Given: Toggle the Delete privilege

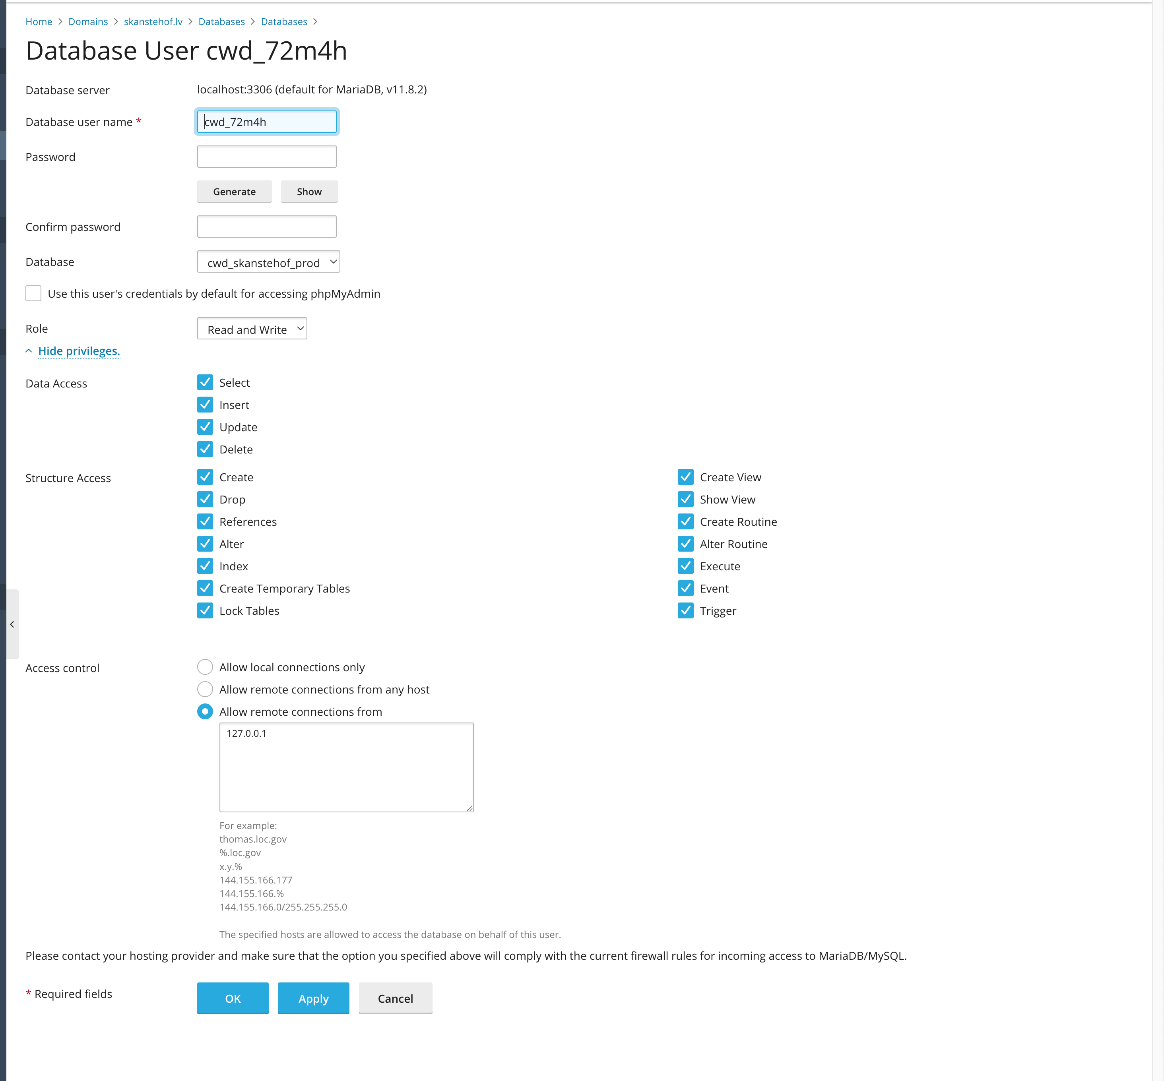Looking at the screenshot, I should click(x=206, y=449).
